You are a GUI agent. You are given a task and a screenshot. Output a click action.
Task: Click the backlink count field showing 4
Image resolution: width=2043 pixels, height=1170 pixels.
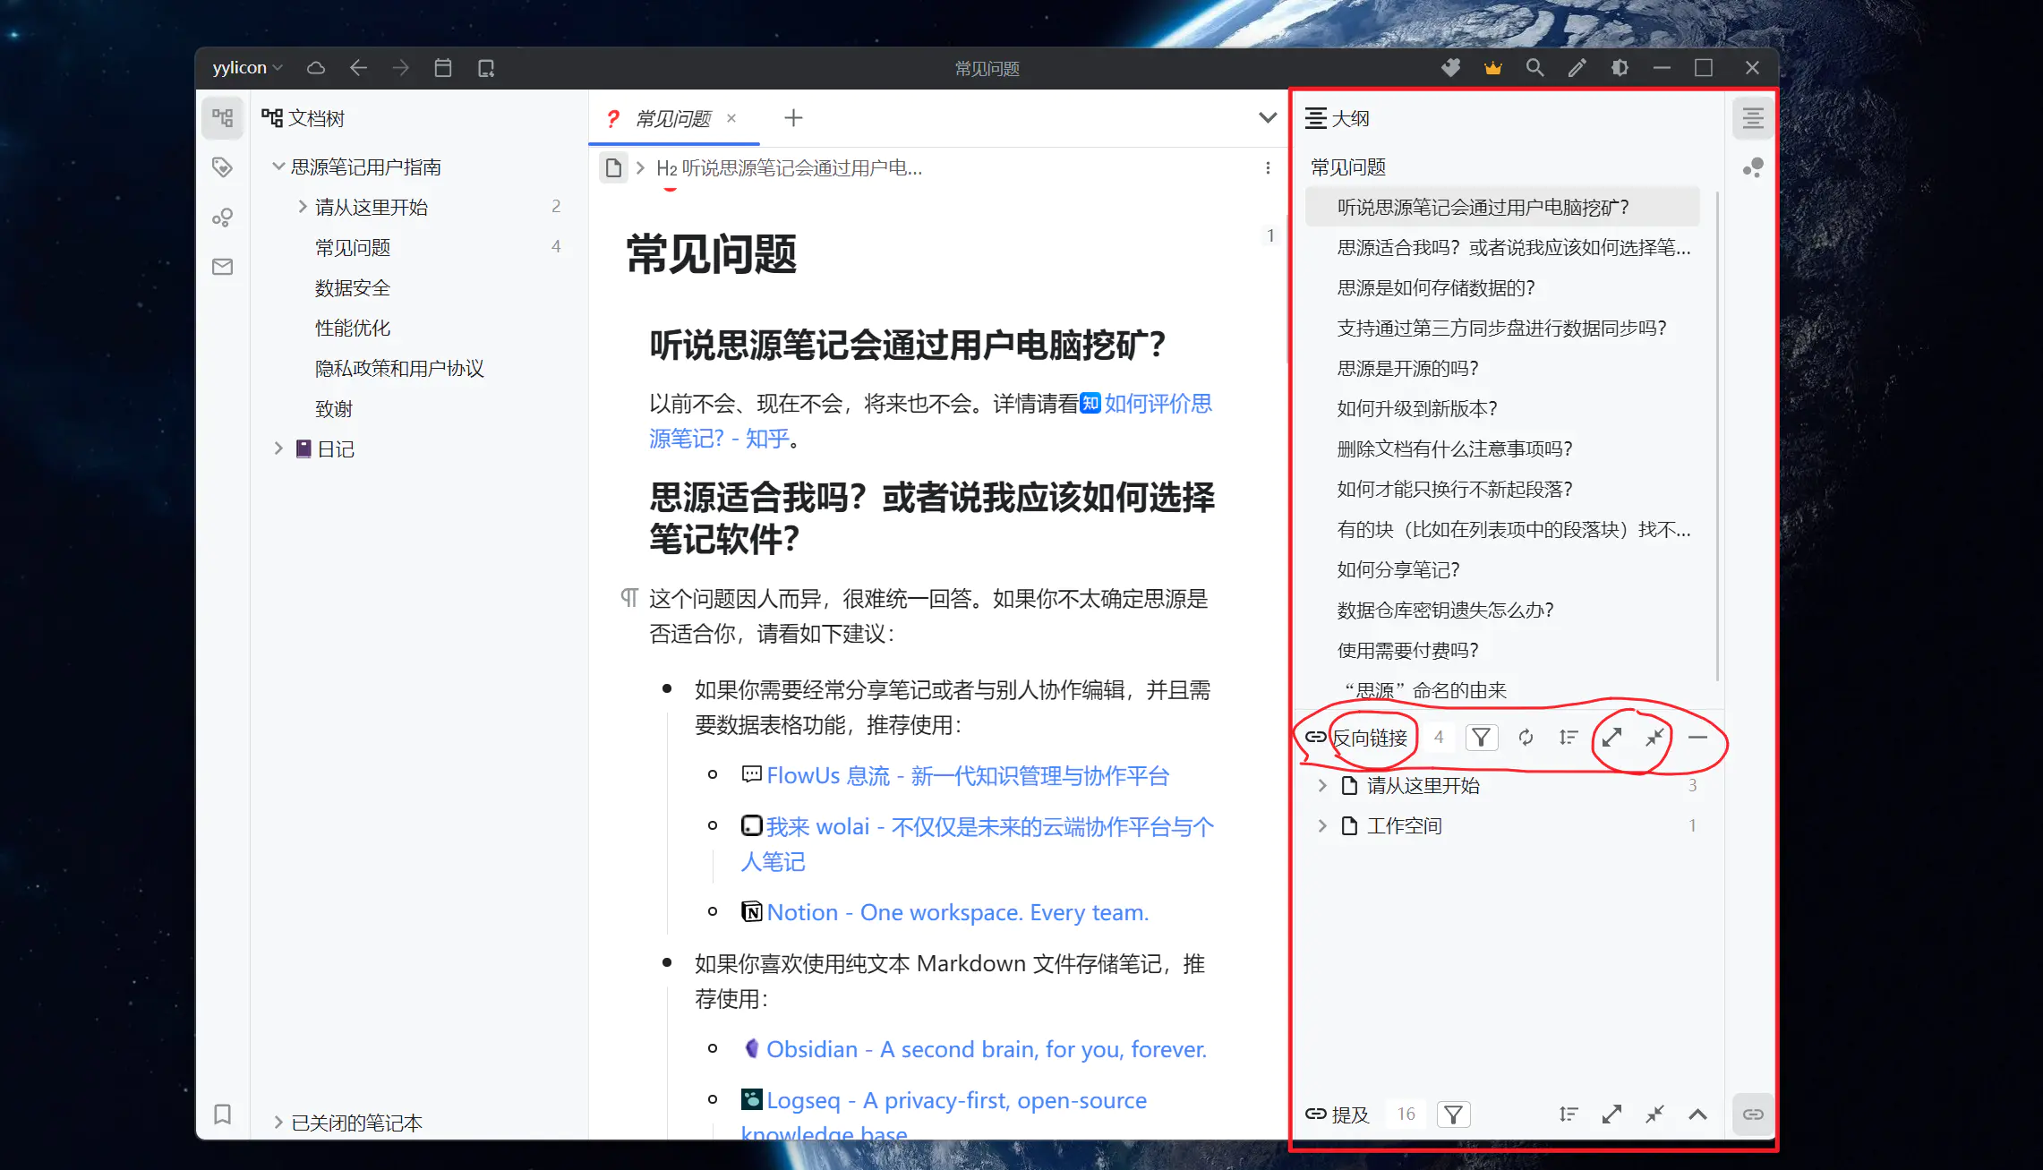[1440, 737]
